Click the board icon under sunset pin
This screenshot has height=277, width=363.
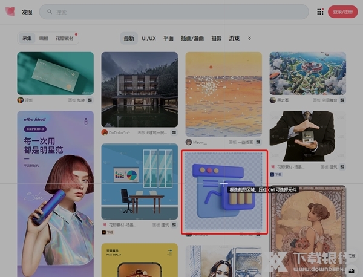pos(258,142)
